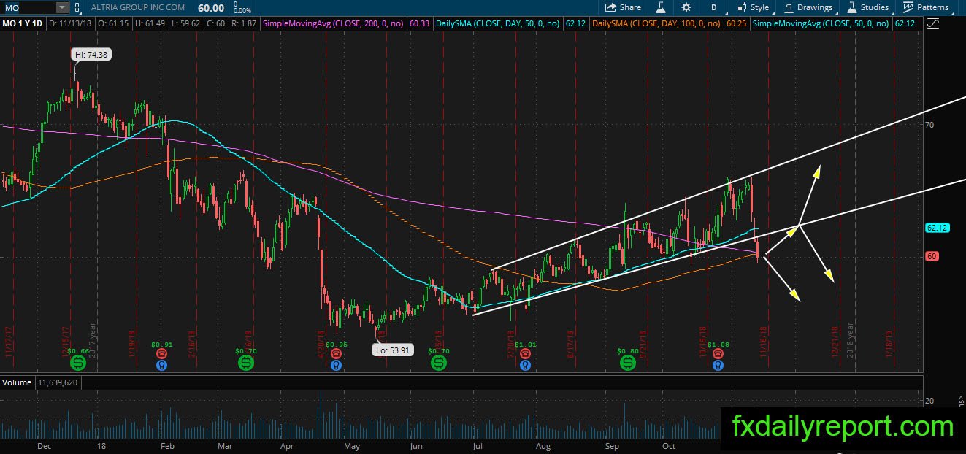Open the Style menu

[754, 7]
